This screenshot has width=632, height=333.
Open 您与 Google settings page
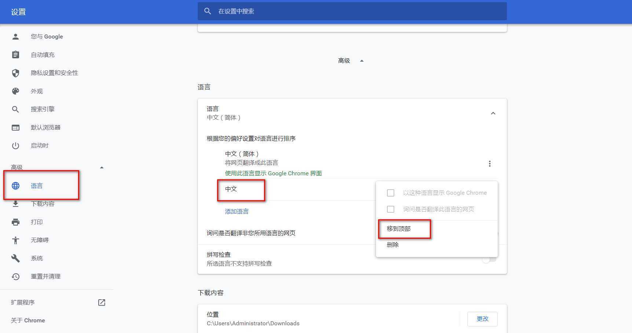(47, 37)
